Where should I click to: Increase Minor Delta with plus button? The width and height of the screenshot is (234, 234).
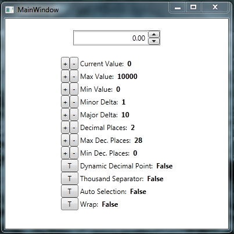(x=65, y=102)
